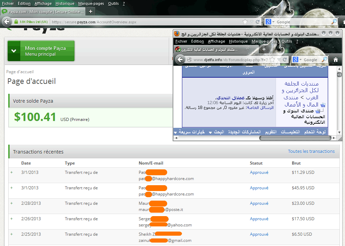Open the Outils menu in the Payza window
The height and width of the screenshot is (246, 345).
coord(113,3)
